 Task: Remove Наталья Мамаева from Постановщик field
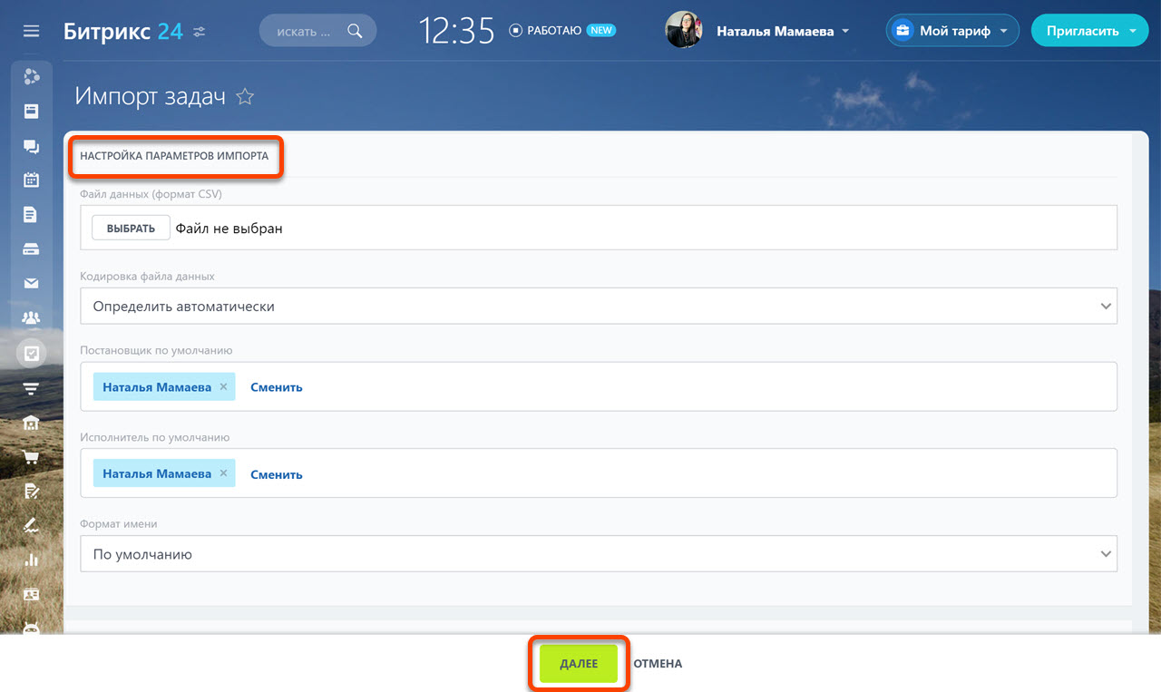[x=224, y=387]
